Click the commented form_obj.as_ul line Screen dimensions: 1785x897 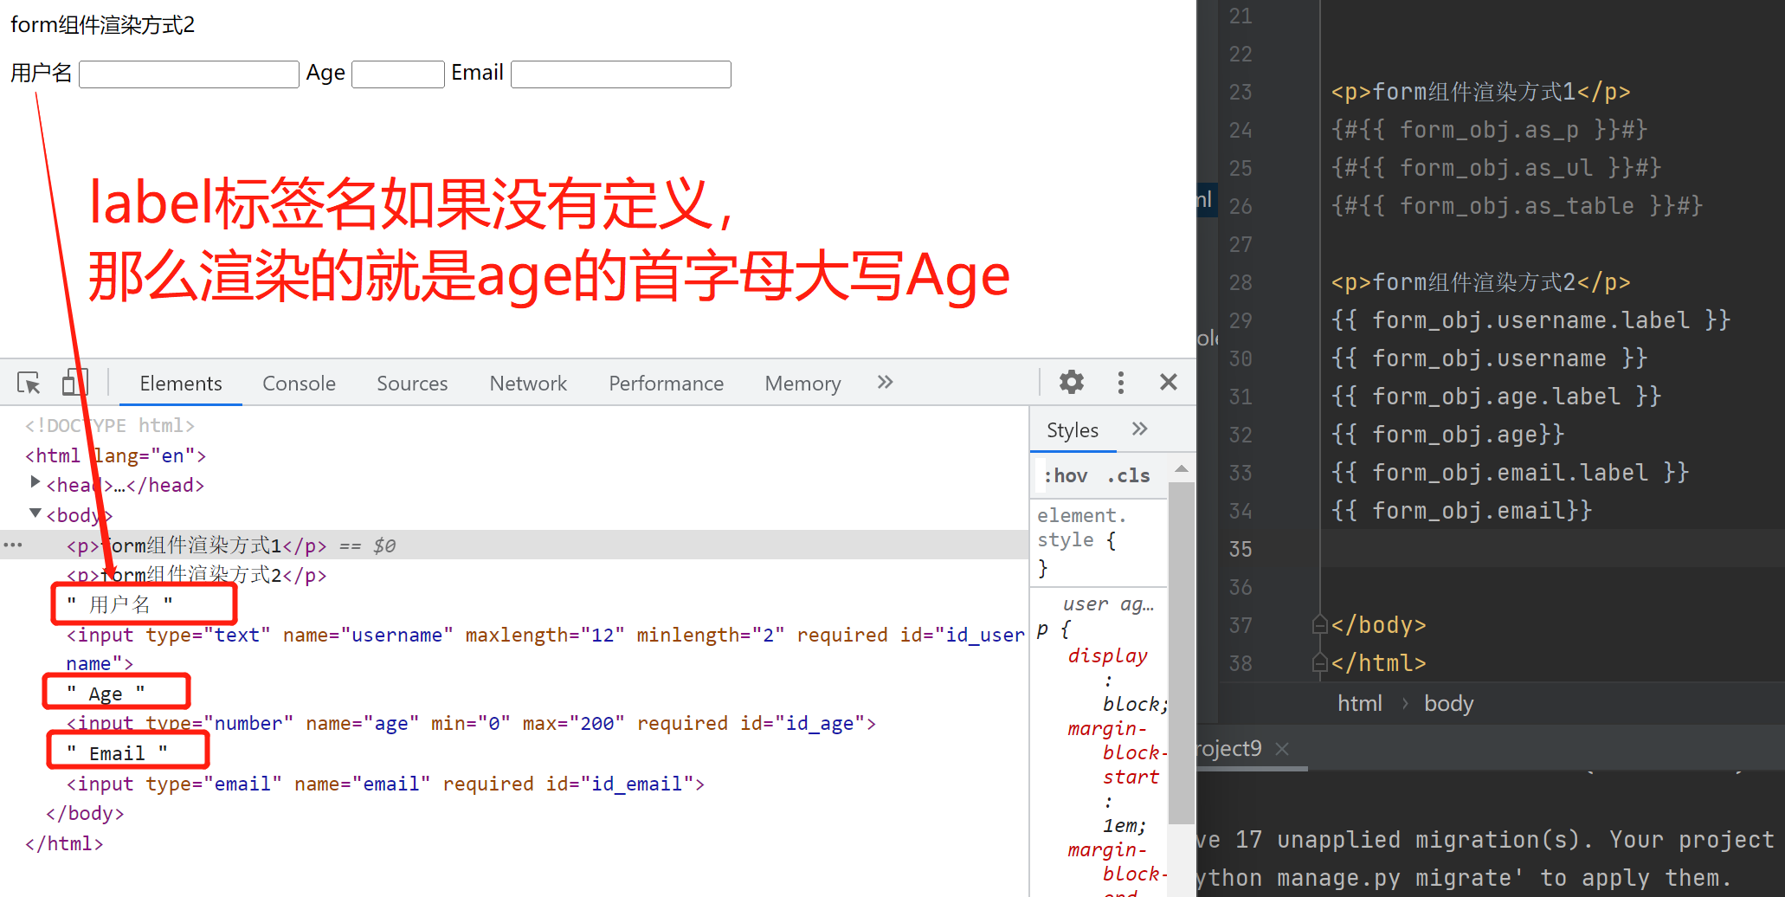pyautogui.click(x=1496, y=168)
